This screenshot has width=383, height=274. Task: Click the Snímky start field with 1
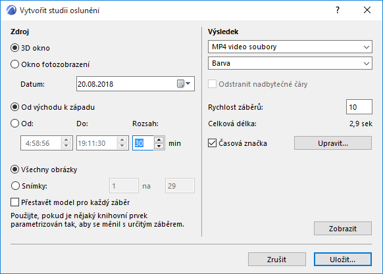pyautogui.click(x=124, y=186)
